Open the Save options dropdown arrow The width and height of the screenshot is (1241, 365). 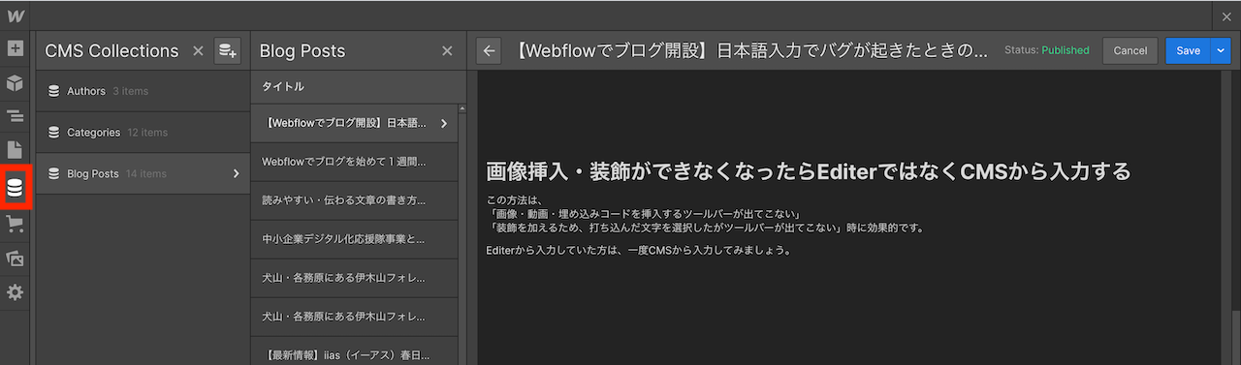pyautogui.click(x=1220, y=51)
